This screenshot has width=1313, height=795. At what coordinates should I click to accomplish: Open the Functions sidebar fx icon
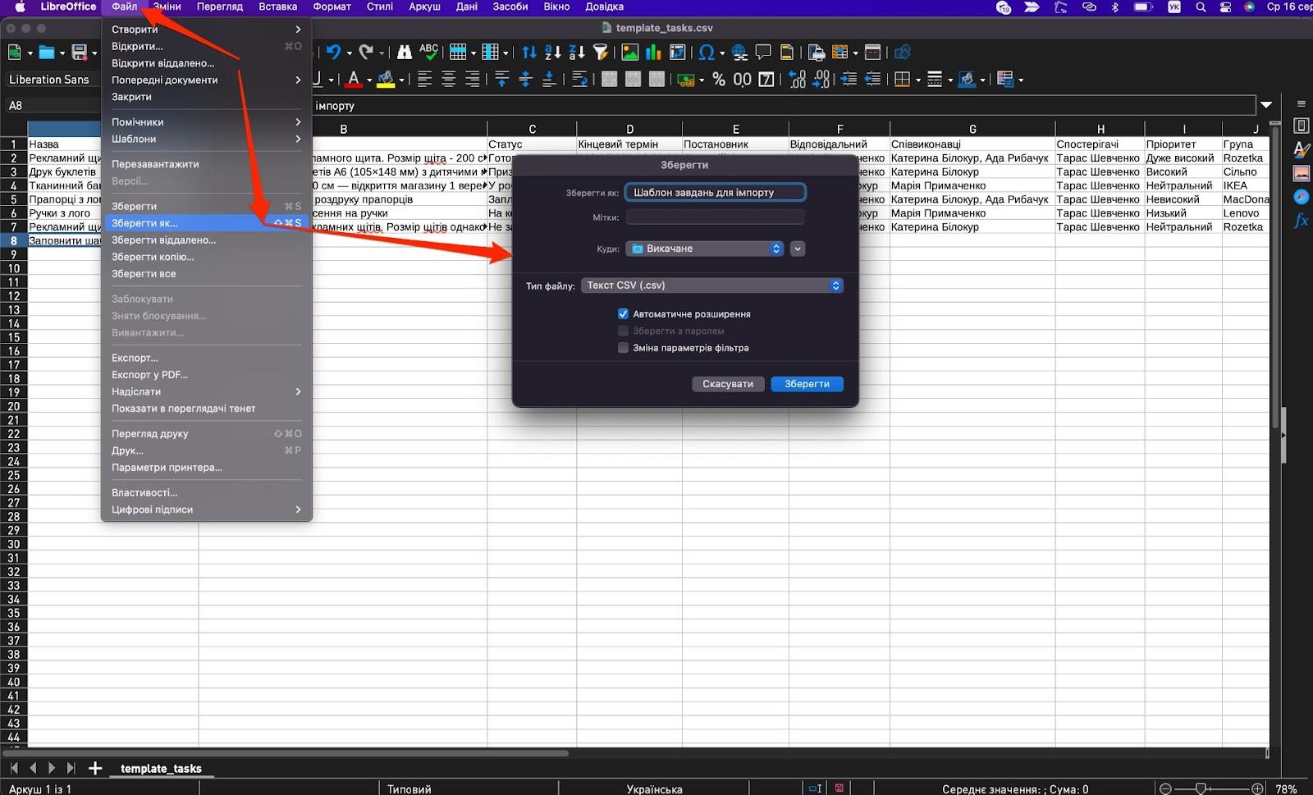pyautogui.click(x=1301, y=221)
